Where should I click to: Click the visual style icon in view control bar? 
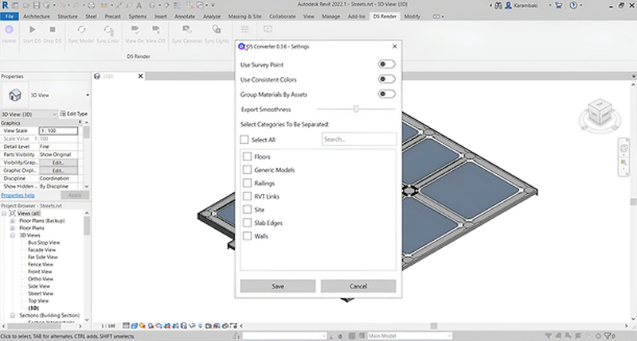[134, 326]
